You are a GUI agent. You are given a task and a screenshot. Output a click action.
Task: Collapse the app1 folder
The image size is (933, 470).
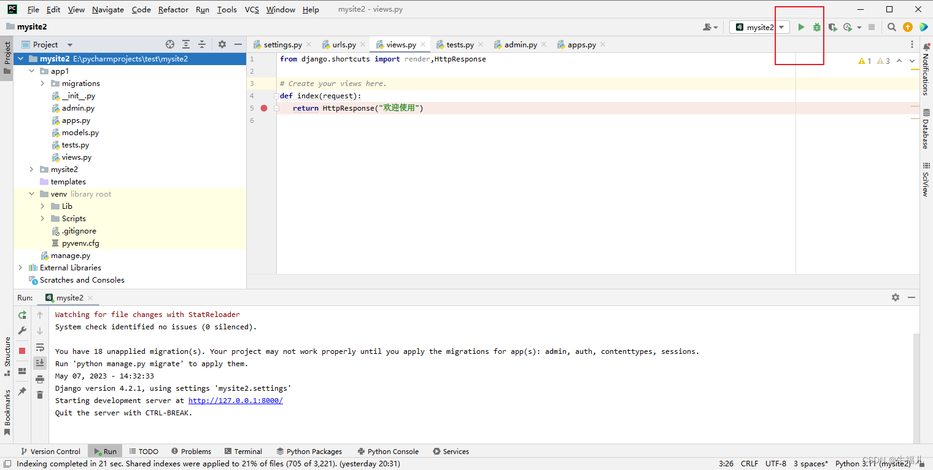click(x=32, y=71)
